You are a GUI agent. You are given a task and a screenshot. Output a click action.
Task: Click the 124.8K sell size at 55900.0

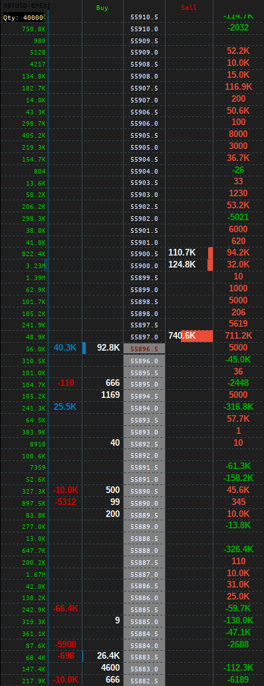pos(182,265)
